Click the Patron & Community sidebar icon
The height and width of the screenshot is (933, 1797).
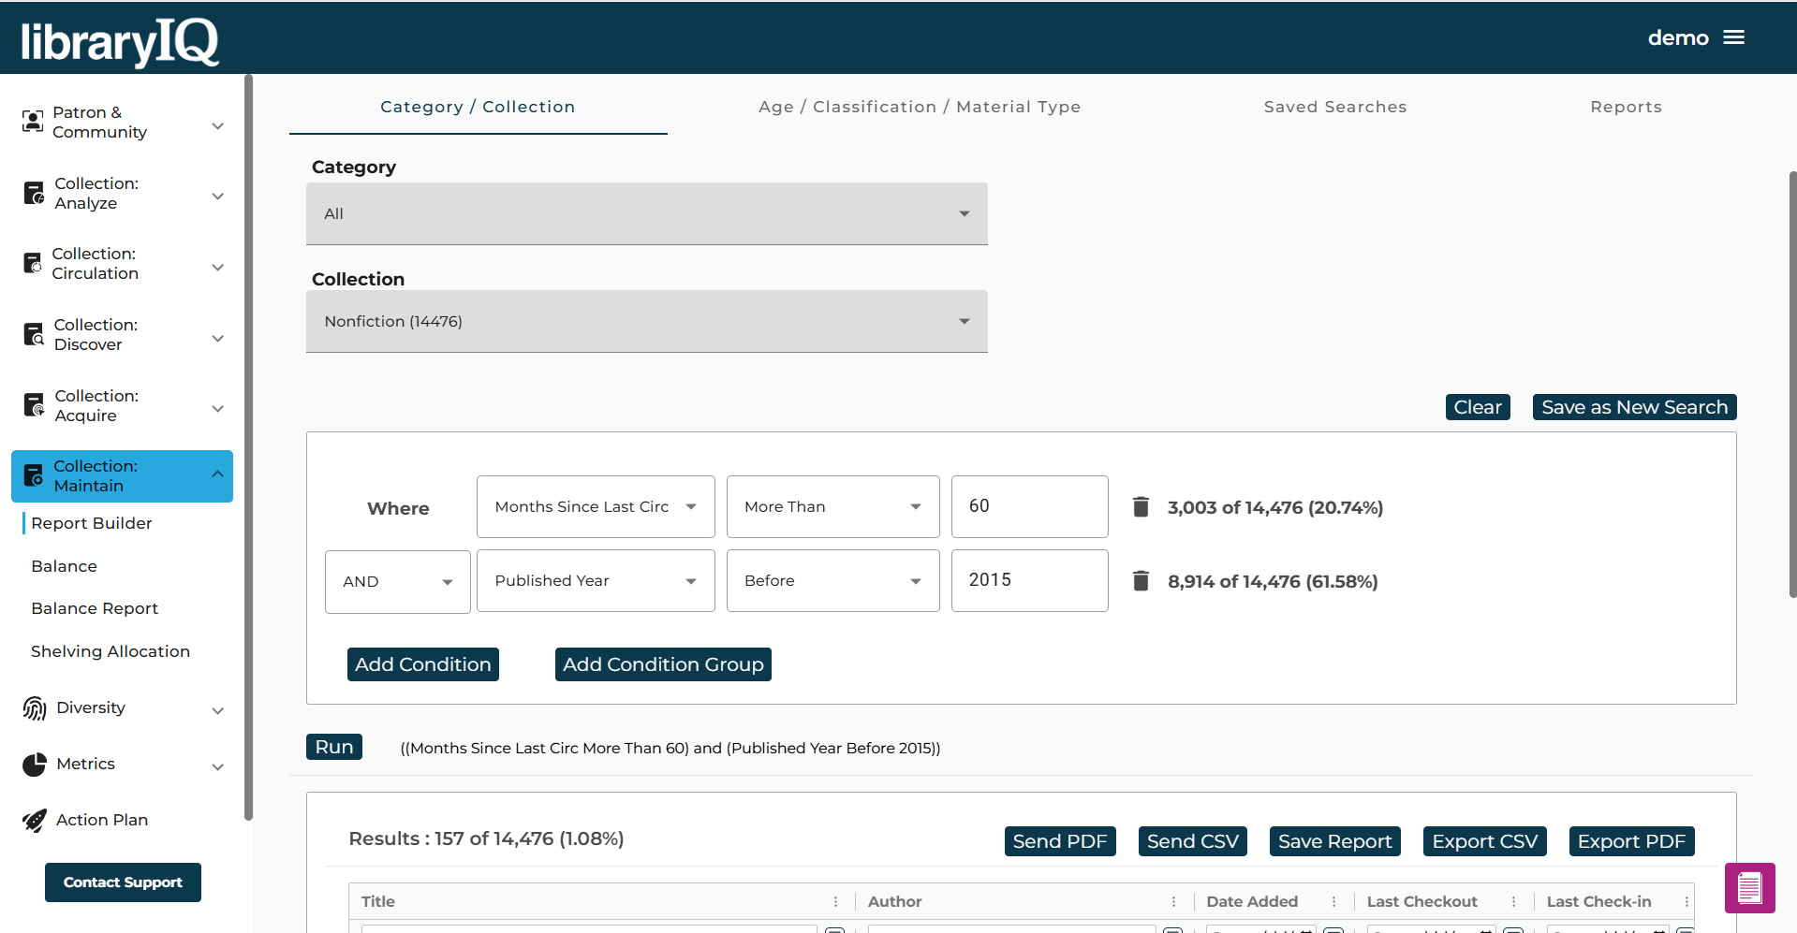click(x=33, y=121)
